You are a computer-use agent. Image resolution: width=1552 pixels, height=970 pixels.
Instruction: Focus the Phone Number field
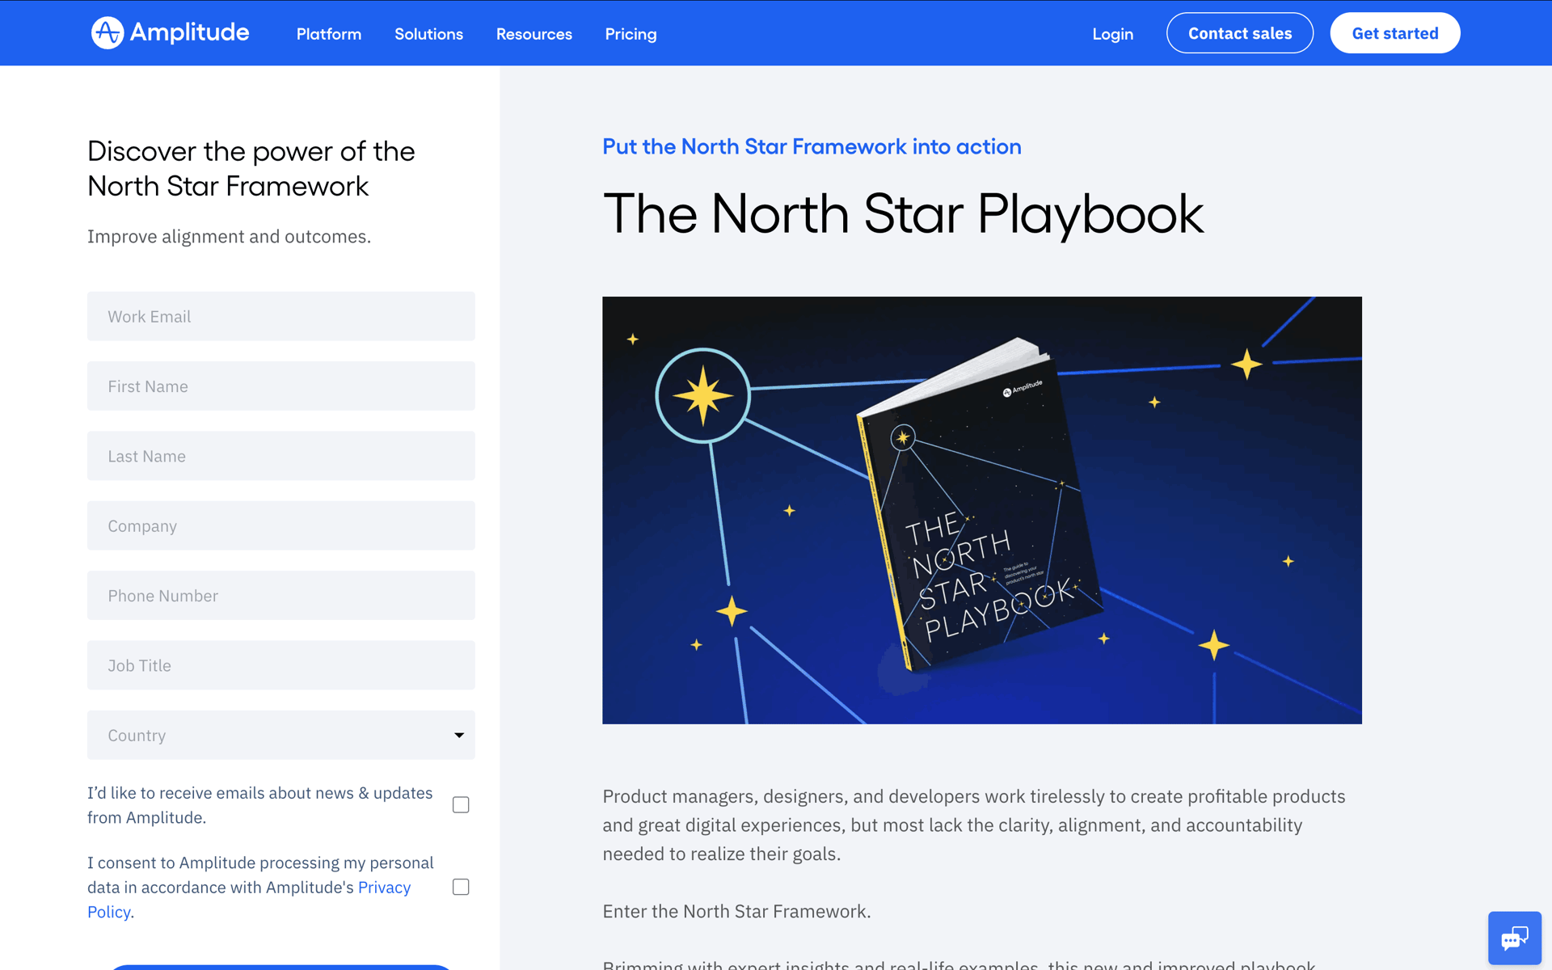(x=281, y=596)
